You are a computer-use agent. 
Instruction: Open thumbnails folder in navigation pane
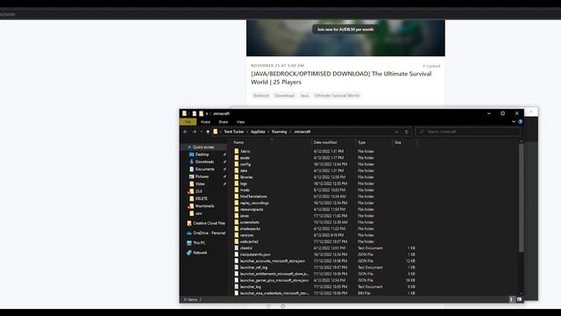tap(204, 206)
